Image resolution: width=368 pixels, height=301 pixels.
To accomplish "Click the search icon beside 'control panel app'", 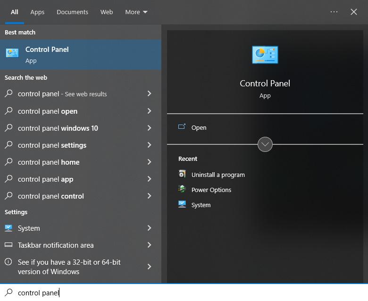I will (8, 178).
